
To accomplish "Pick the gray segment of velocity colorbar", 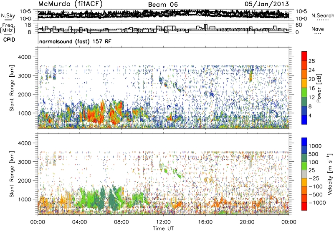I will 304,174.
